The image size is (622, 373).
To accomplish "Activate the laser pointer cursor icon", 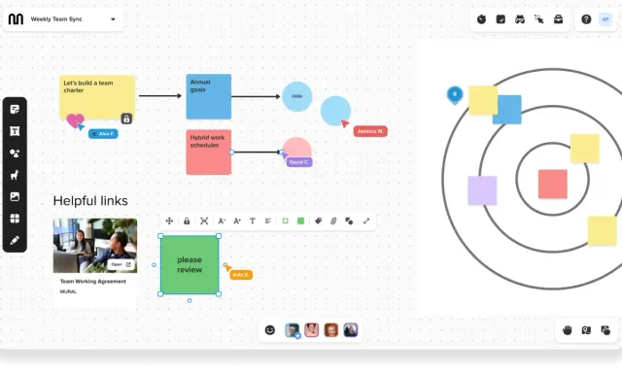I will (x=539, y=19).
